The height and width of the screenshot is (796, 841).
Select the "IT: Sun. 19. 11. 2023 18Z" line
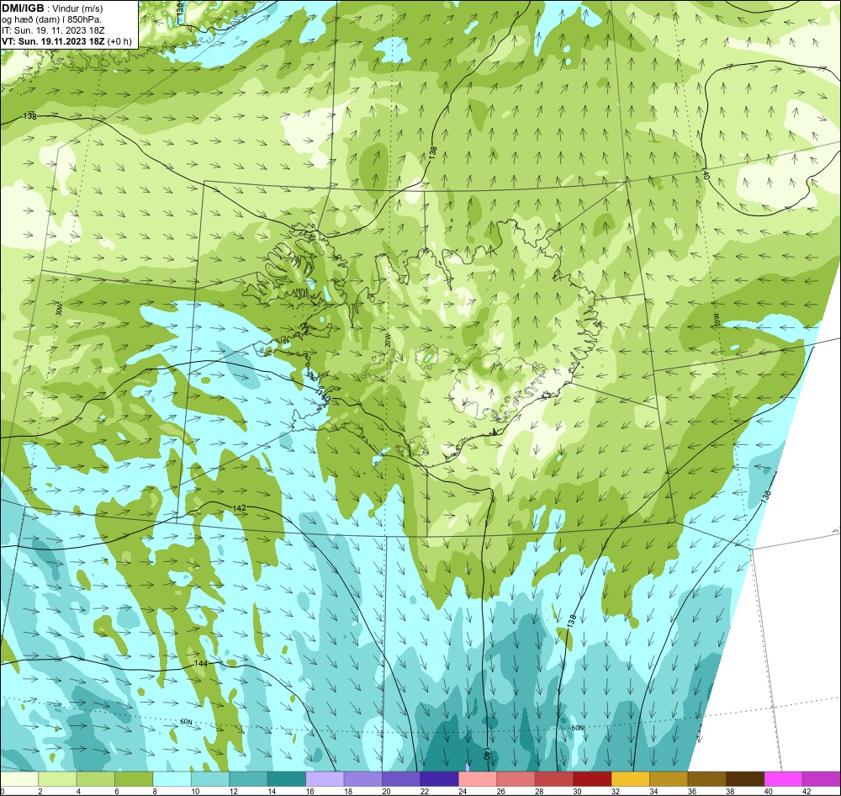click(x=53, y=30)
